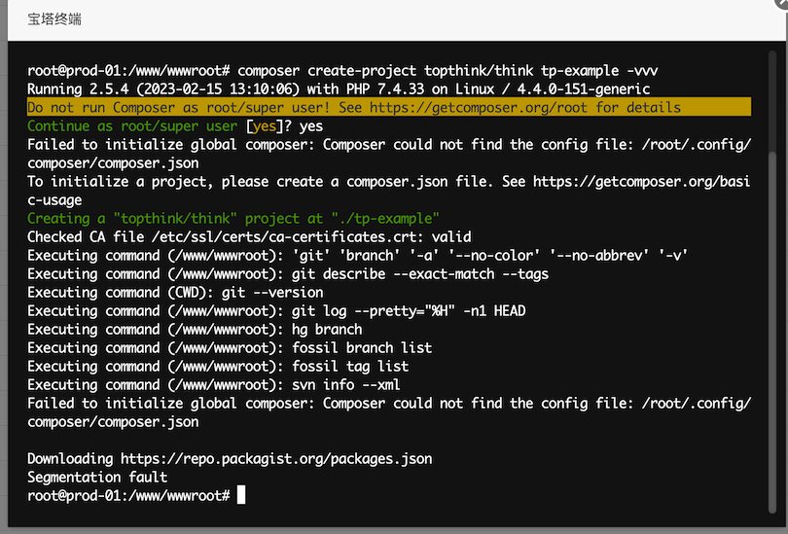
Task: Click the 'Checked CA file' line
Action: pos(249,237)
